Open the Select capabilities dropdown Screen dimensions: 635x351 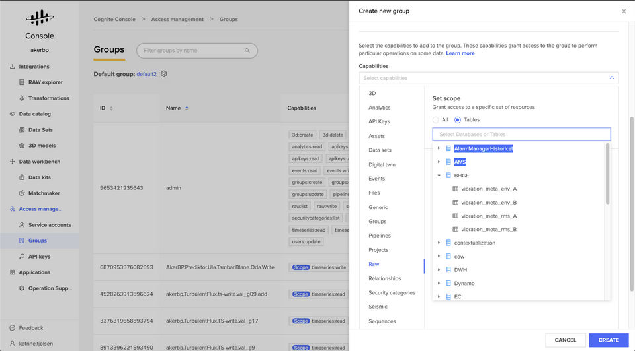(x=488, y=78)
